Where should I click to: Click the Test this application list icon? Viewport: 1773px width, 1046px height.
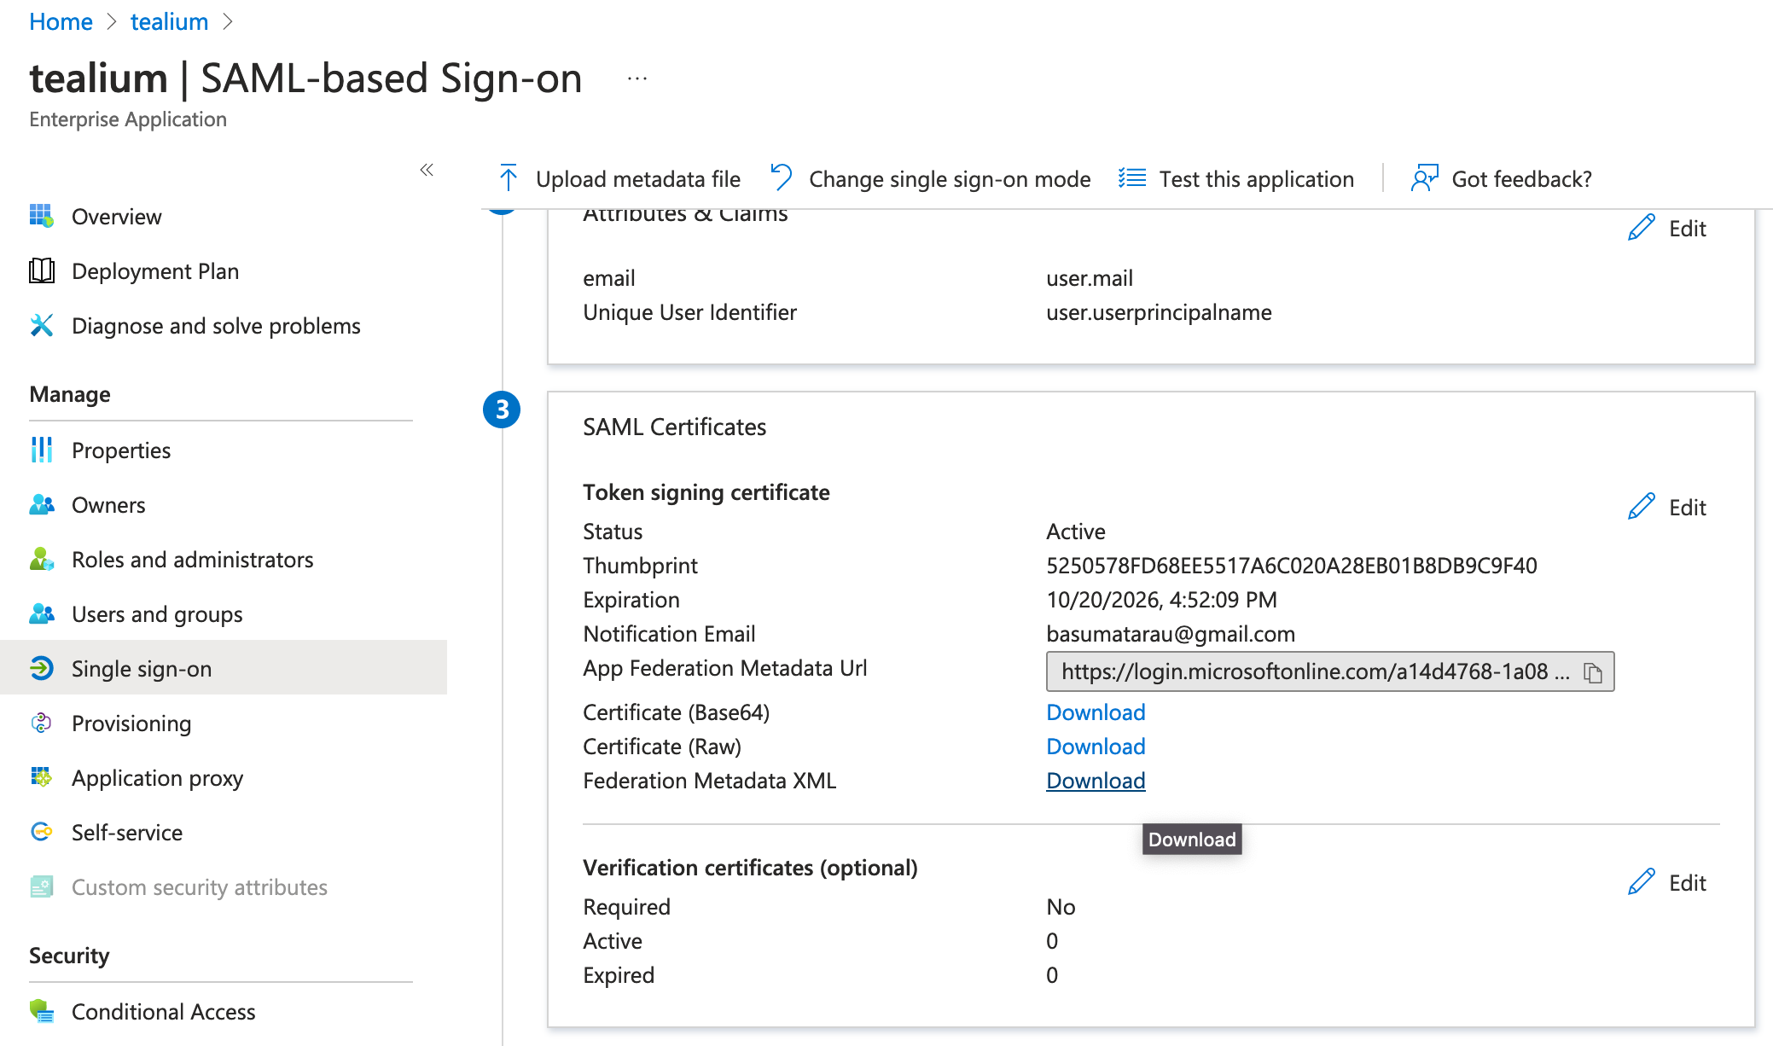1132,178
